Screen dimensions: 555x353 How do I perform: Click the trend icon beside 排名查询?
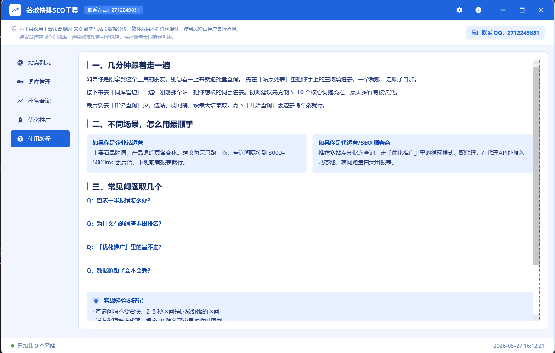[20, 101]
